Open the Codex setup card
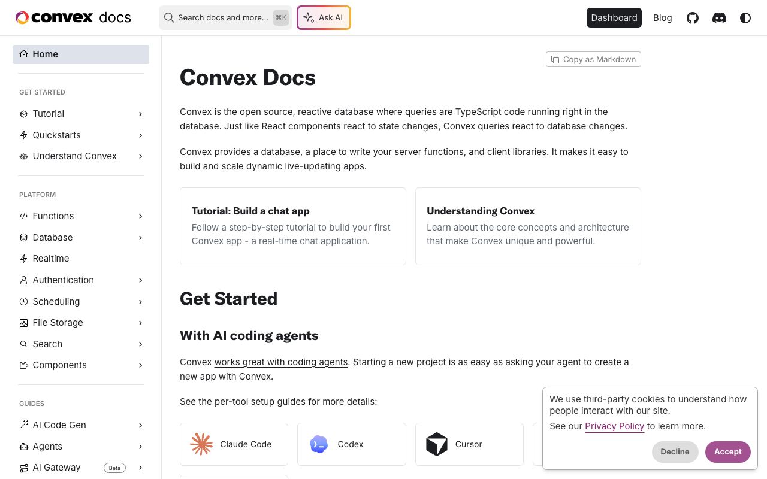The width and height of the screenshot is (767, 479). pyautogui.click(x=352, y=444)
